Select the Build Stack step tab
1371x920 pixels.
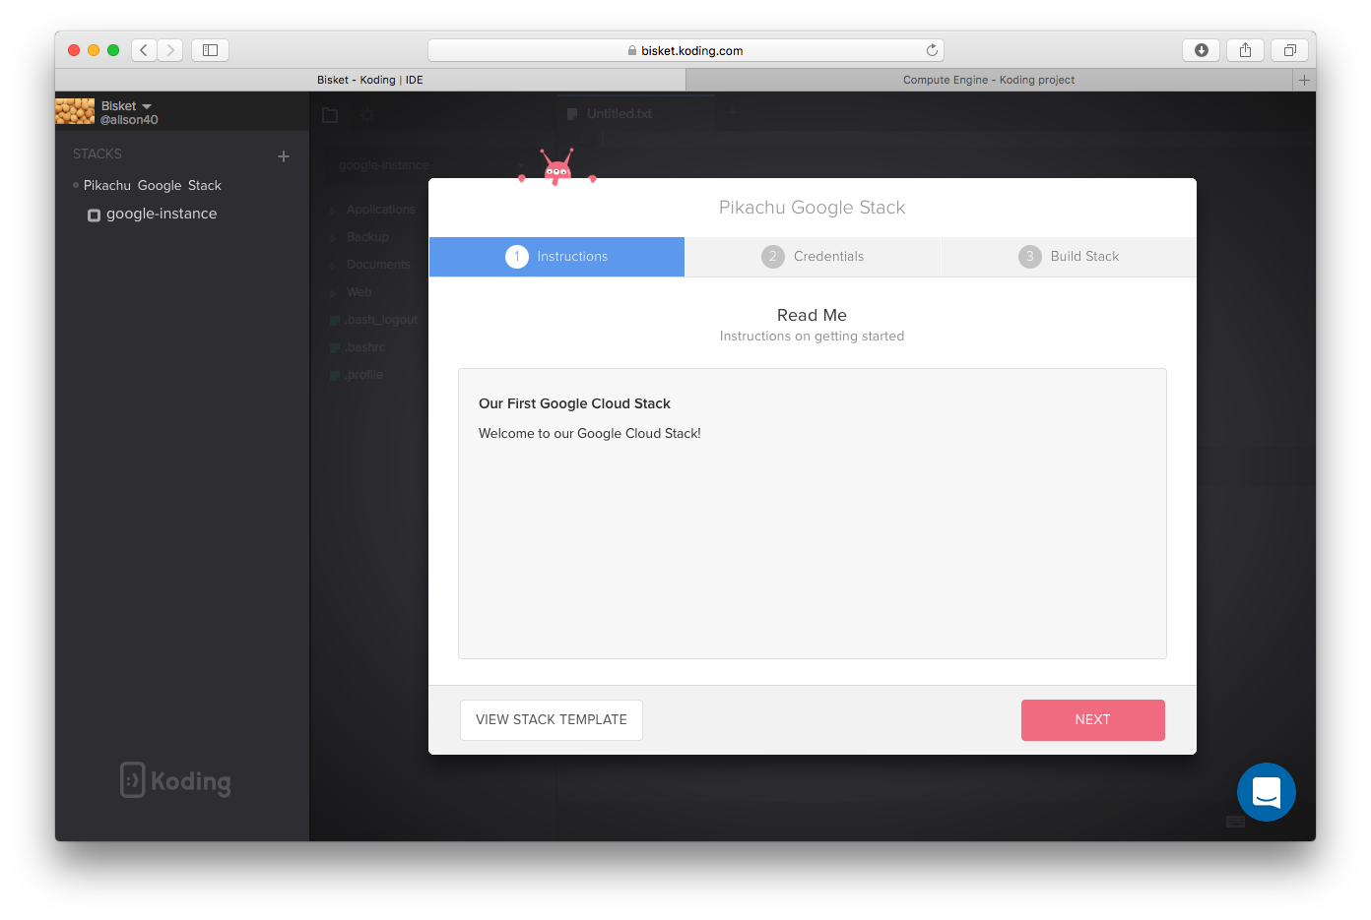1069,257
